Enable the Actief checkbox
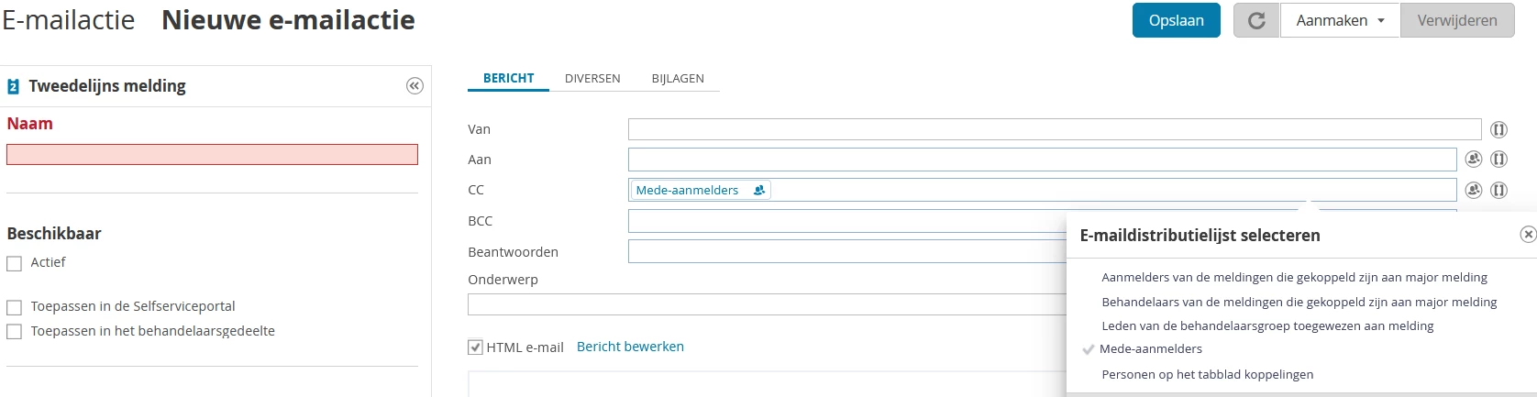 14,263
